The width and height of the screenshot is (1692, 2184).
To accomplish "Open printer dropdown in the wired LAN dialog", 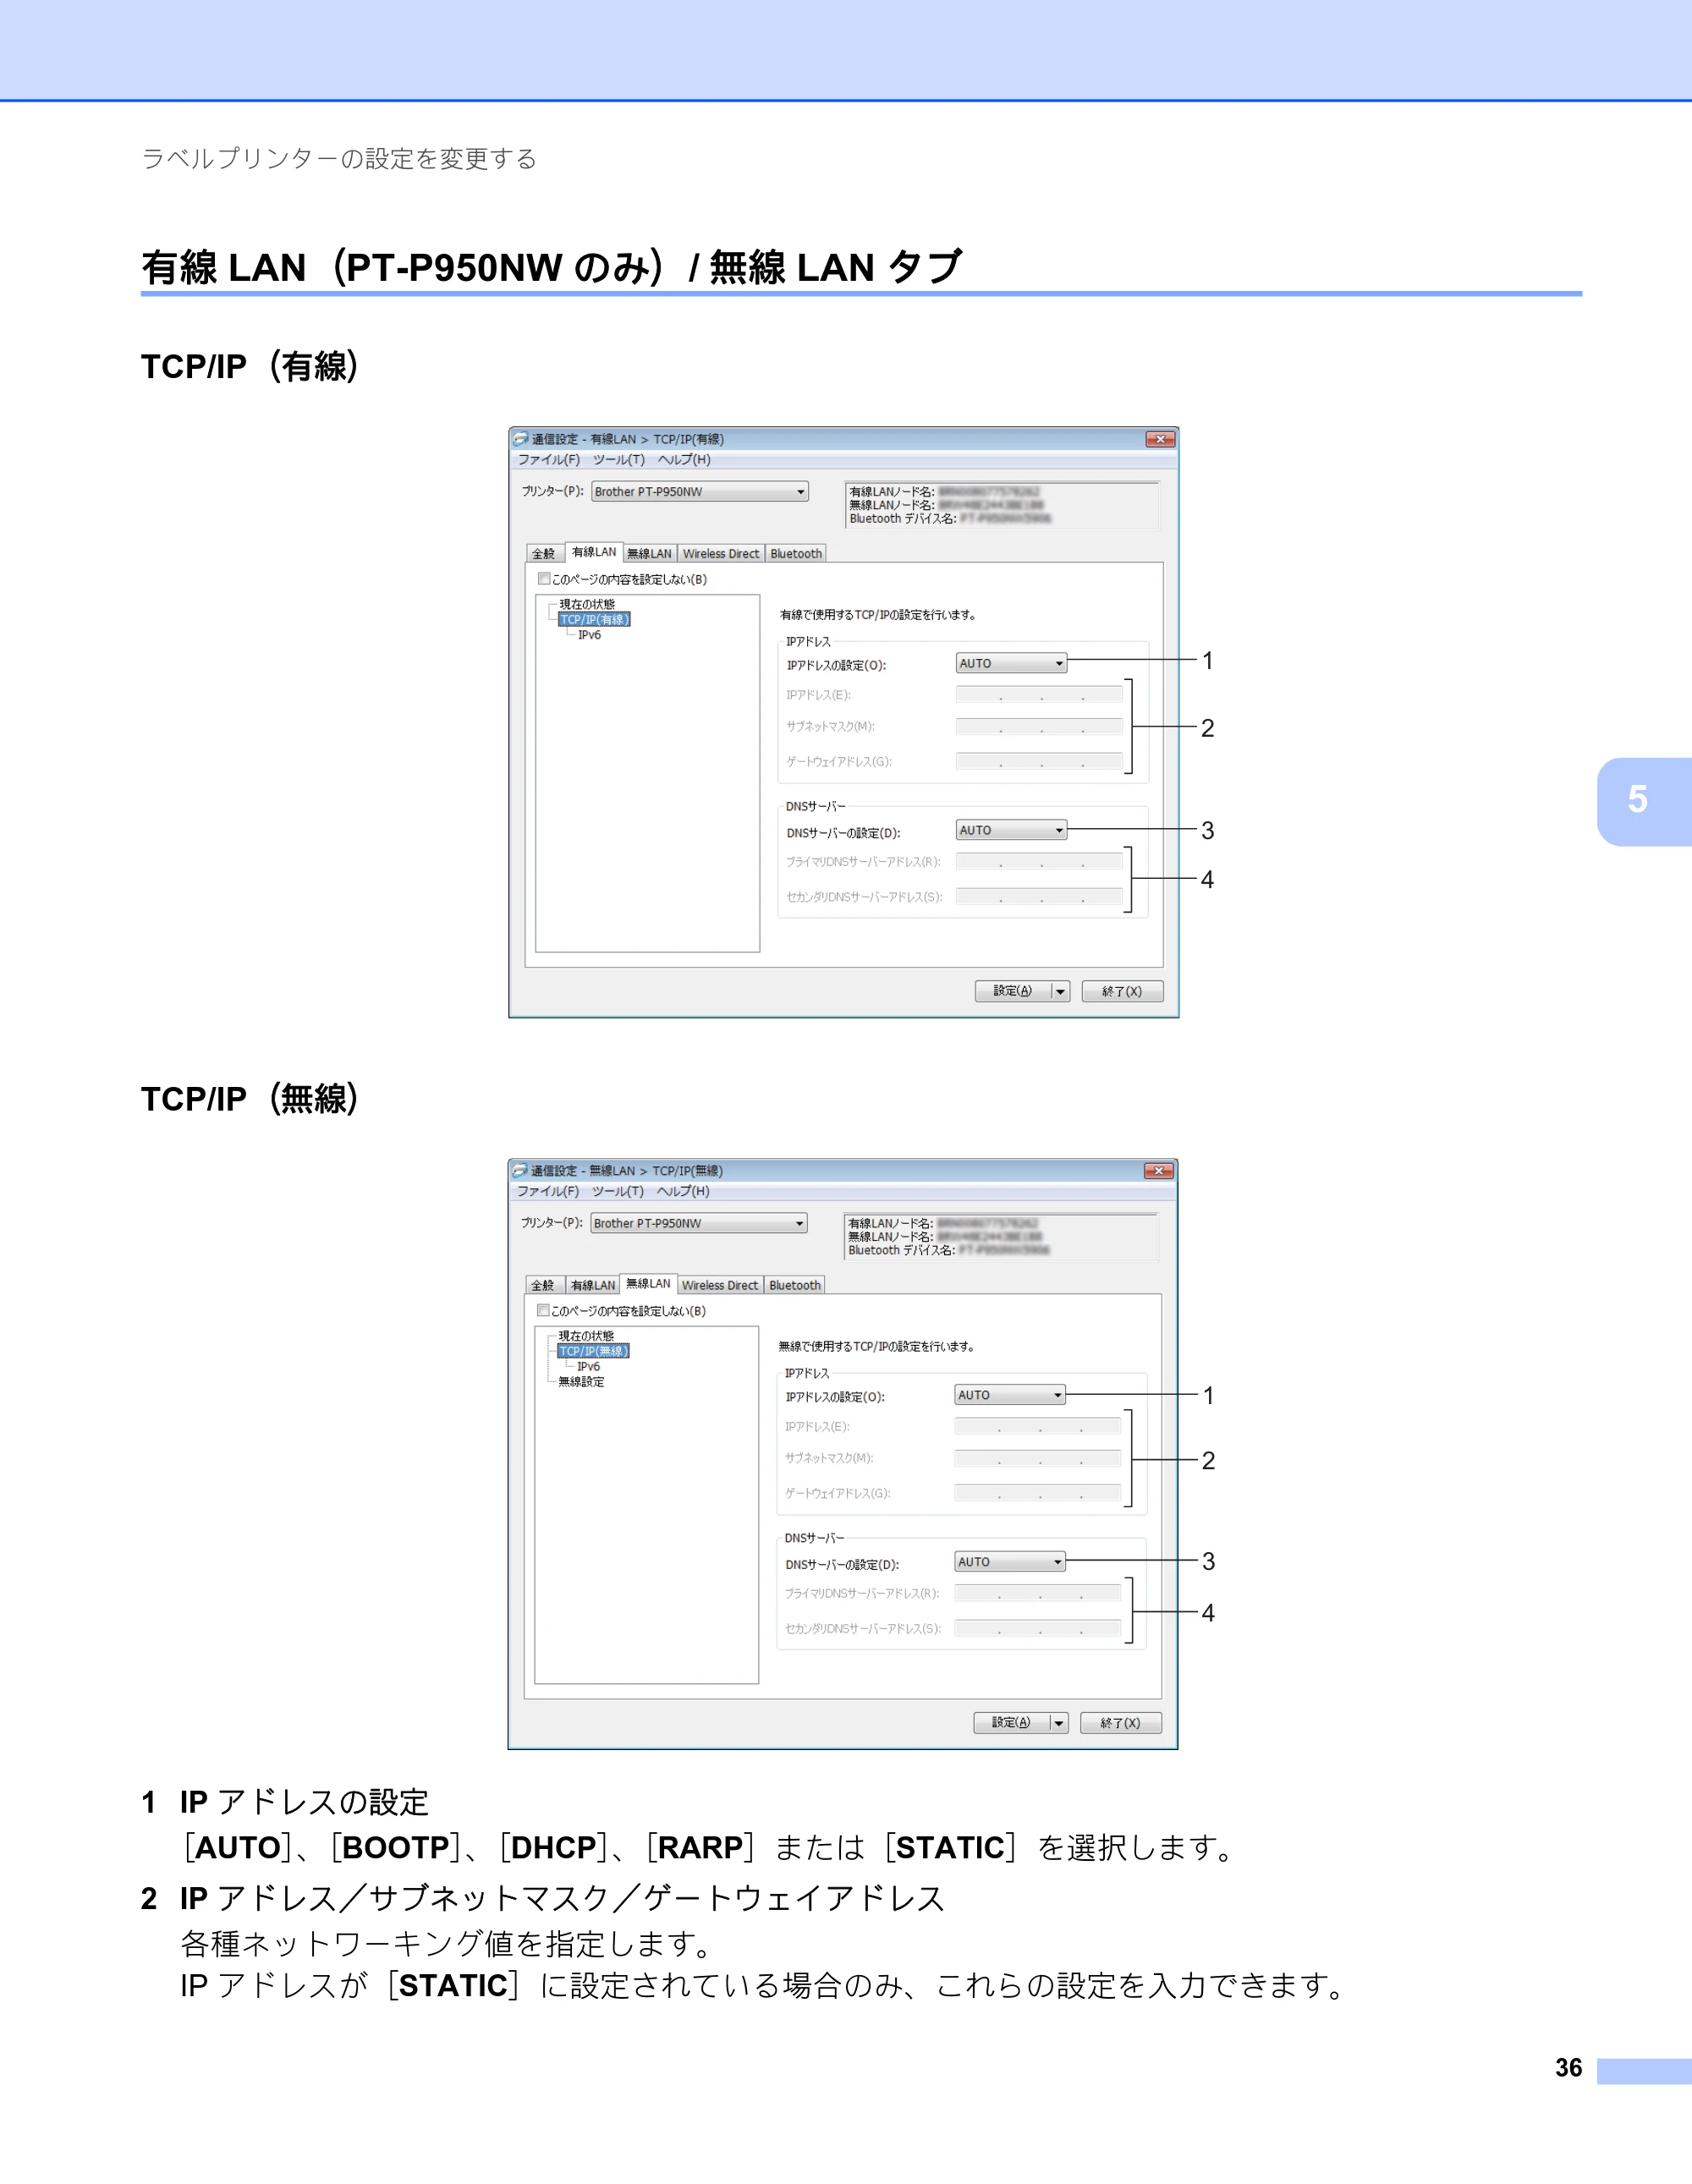I will coord(700,492).
